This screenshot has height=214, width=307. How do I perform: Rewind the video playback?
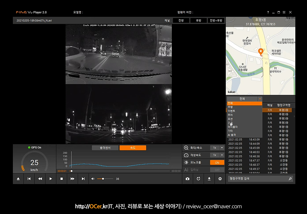(40, 179)
